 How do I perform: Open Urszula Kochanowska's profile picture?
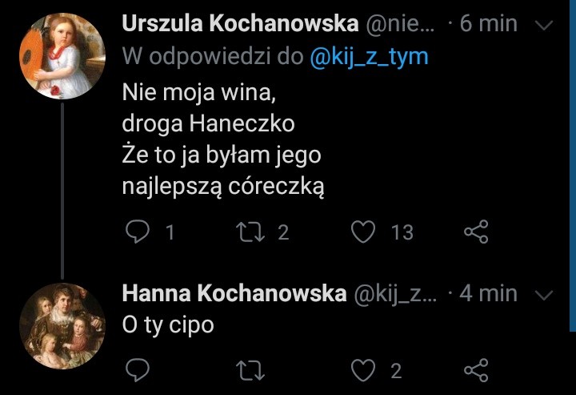(x=62, y=55)
